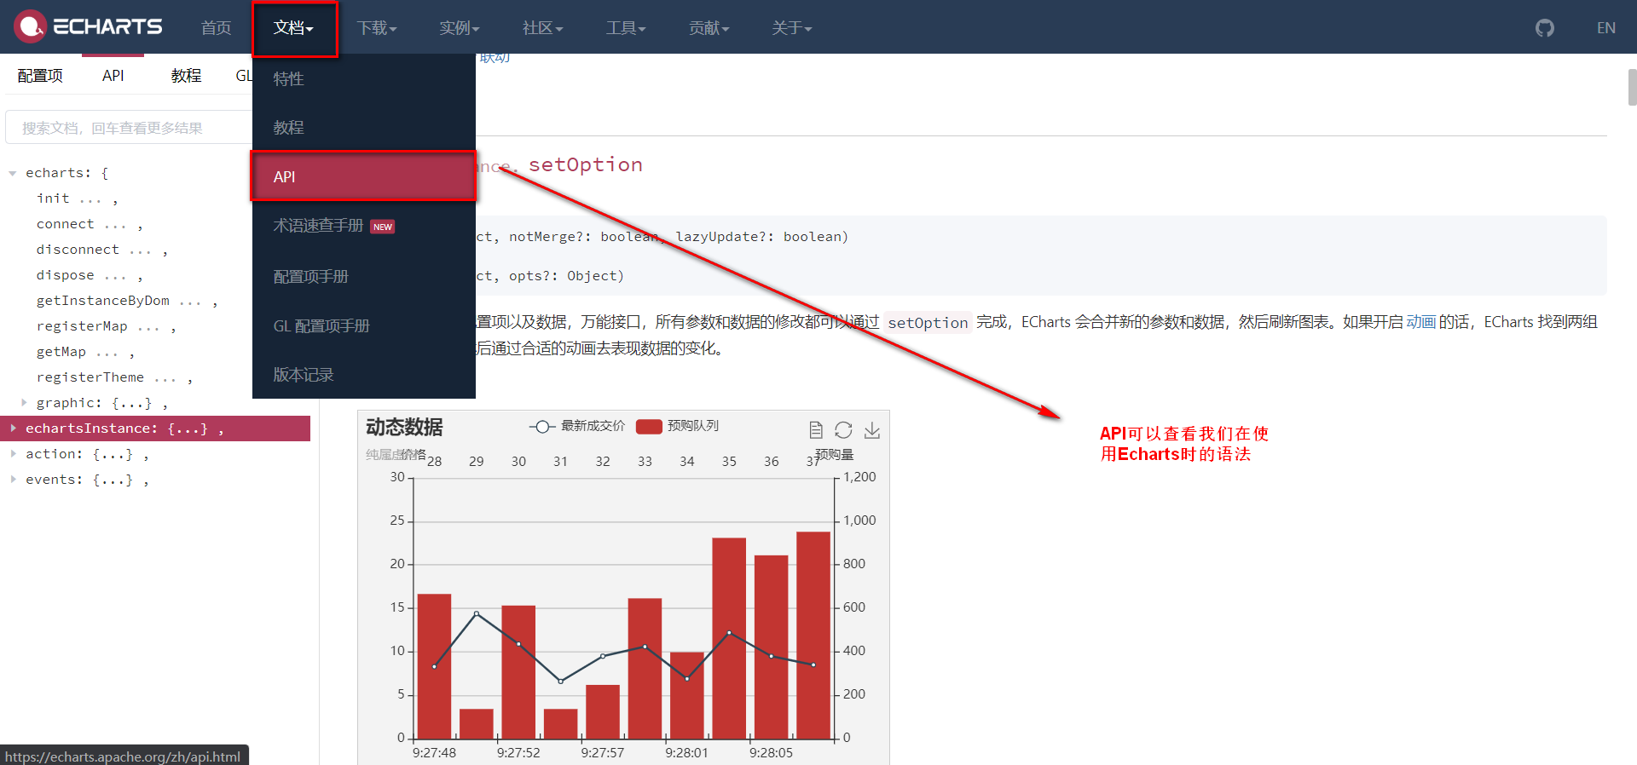The height and width of the screenshot is (765, 1637).
Task: Click the page vertical scrollbar thumb
Action: [1632, 87]
